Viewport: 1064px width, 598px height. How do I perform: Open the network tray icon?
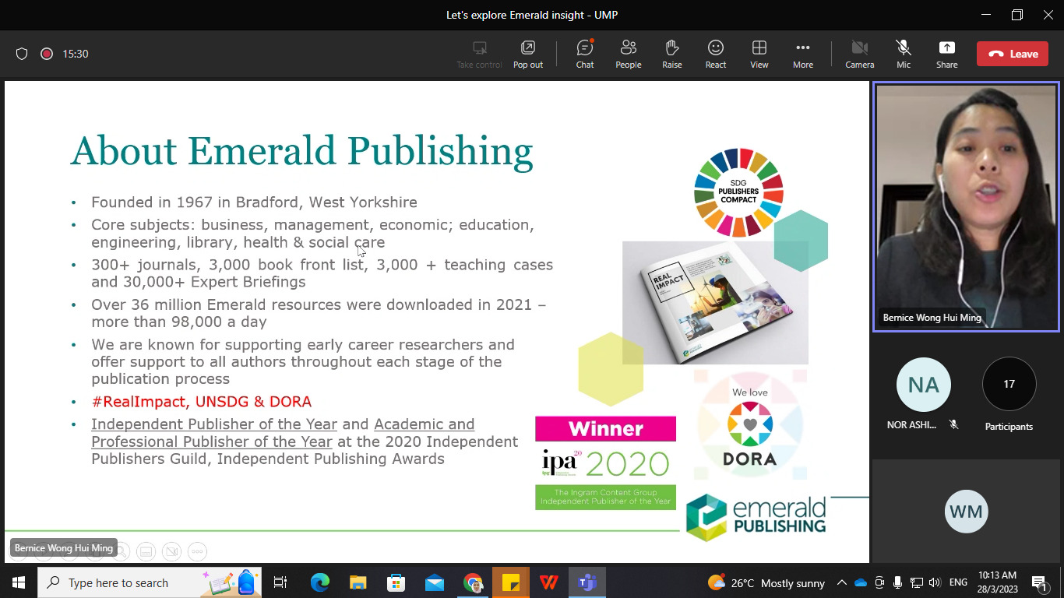click(x=917, y=582)
